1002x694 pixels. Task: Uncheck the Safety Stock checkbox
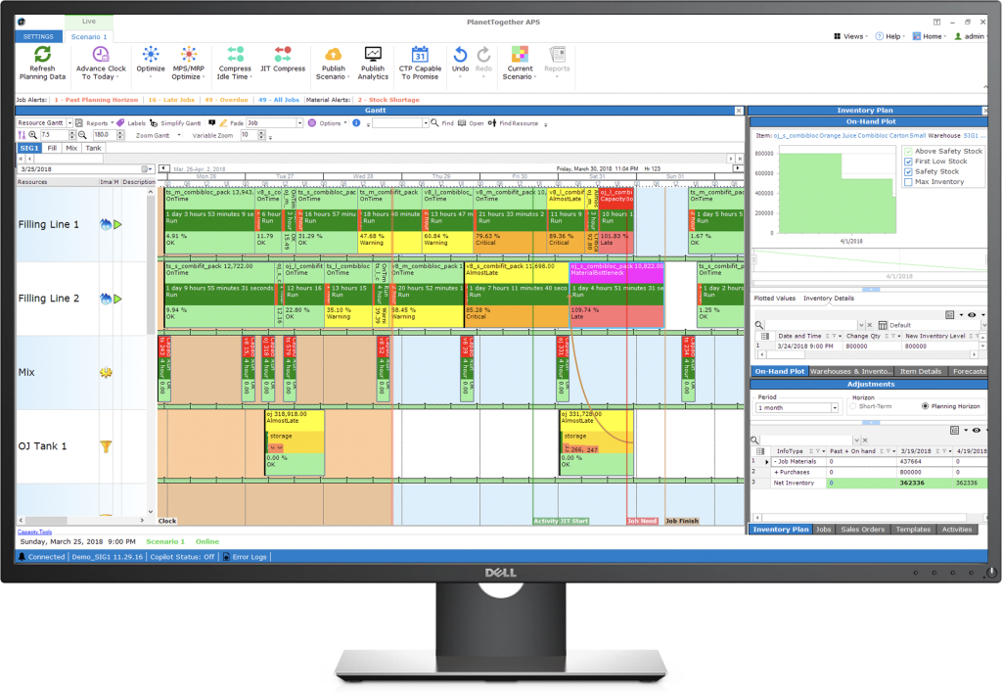tap(909, 171)
